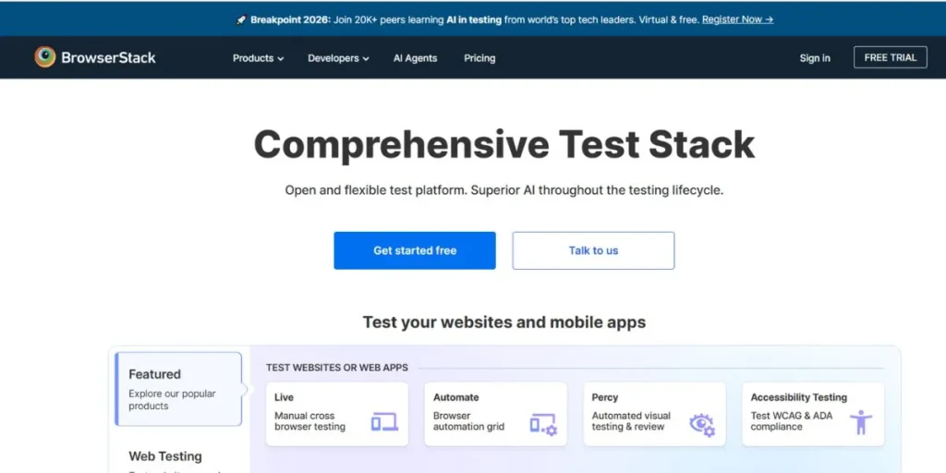Click the BrowserStack eye logo icon
This screenshot has width=946, height=473.
point(44,57)
